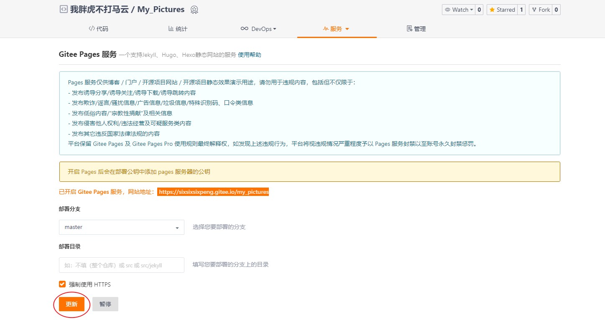This screenshot has width=605, height=320.
Task: Open the sixsixsixpeng.gitee.io/my_pictures site URL
Action: click(213, 192)
